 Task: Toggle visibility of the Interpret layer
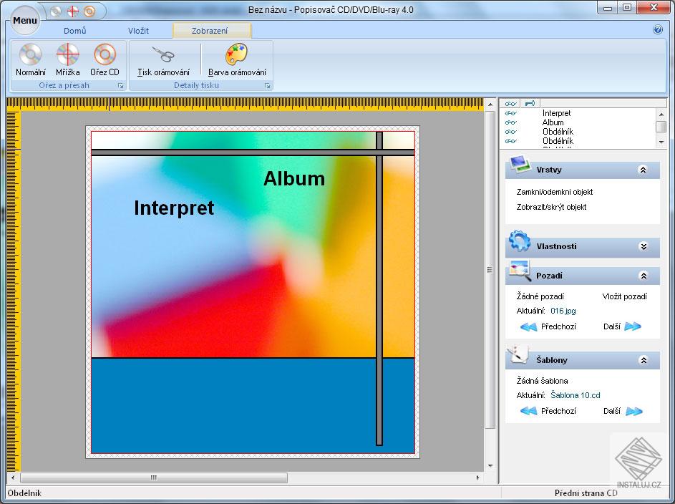(x=511, y=113)
